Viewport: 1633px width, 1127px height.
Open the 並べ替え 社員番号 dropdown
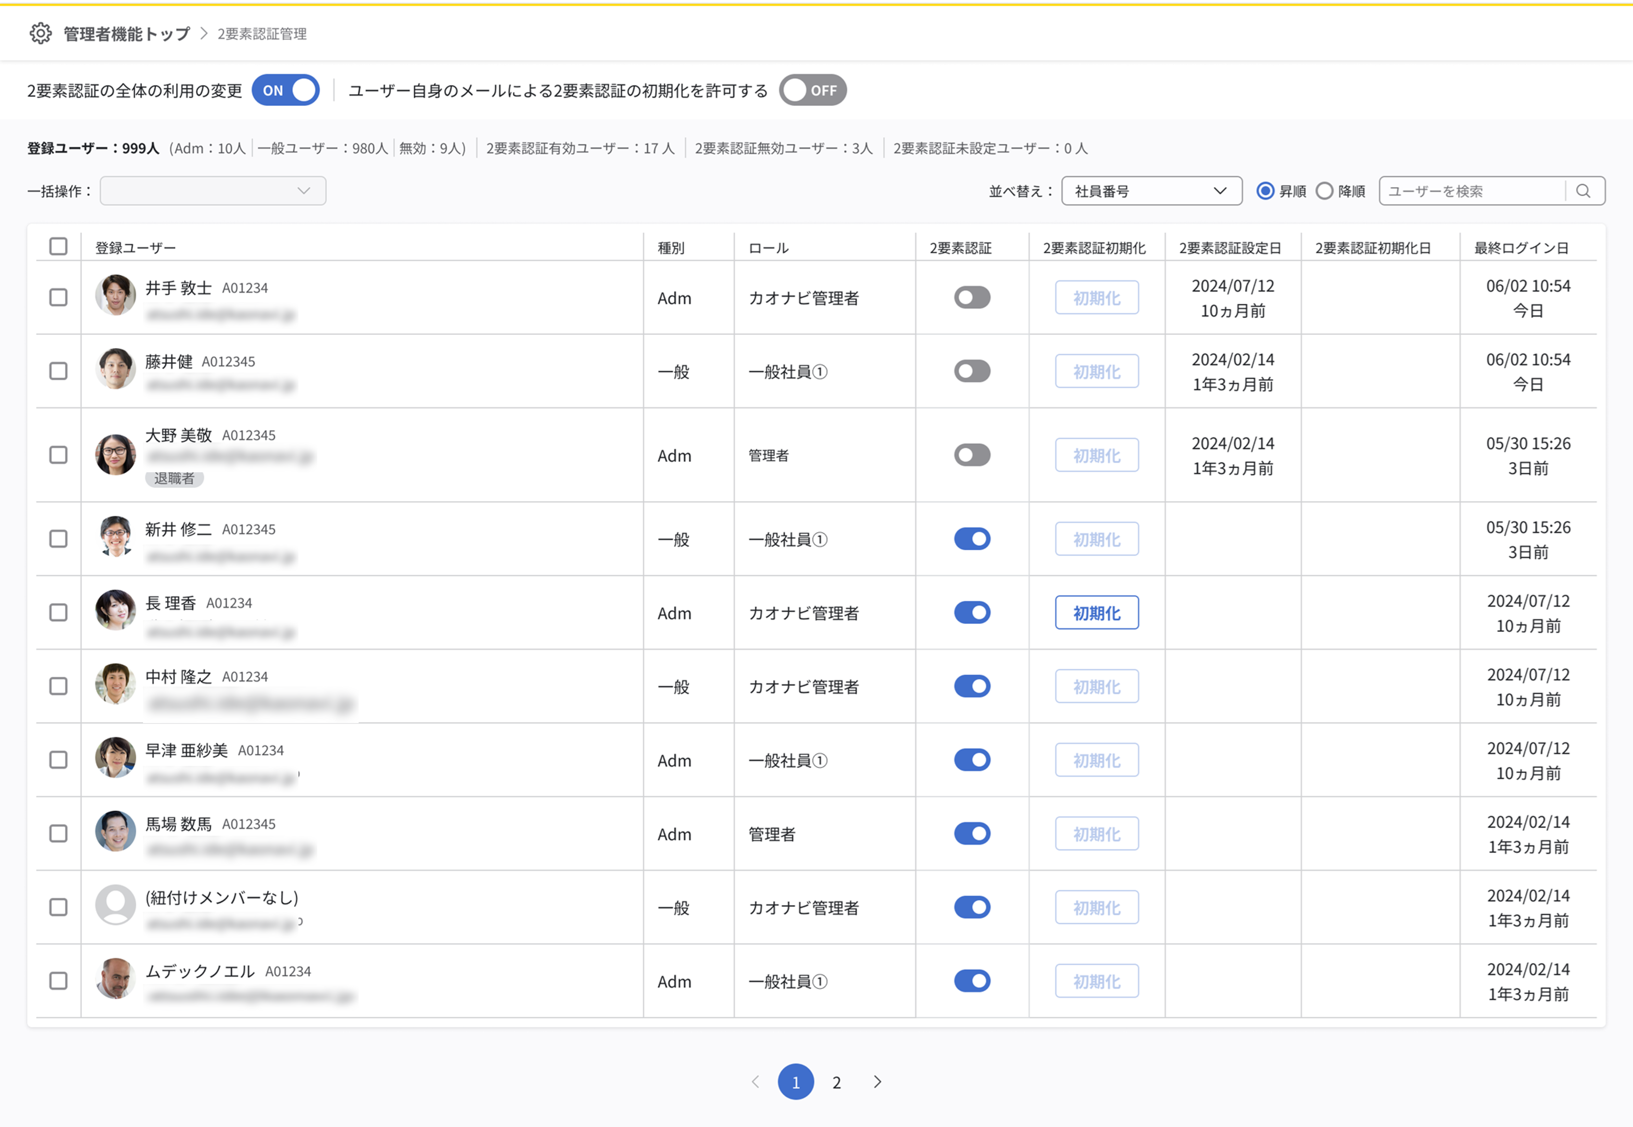1152,191
